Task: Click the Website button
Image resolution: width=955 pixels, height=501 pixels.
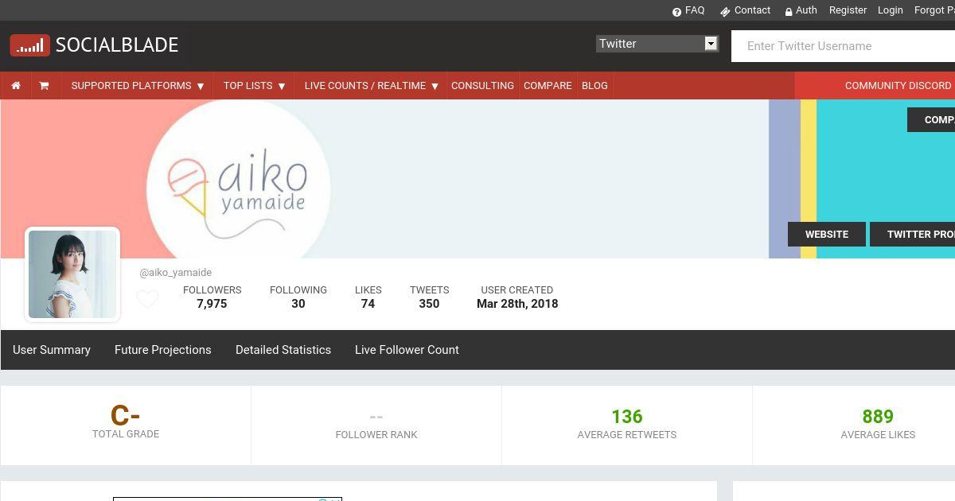Action: pyautogui.click(x=827, y=235)
